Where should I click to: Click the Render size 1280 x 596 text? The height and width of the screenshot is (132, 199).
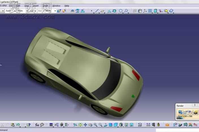185,116
